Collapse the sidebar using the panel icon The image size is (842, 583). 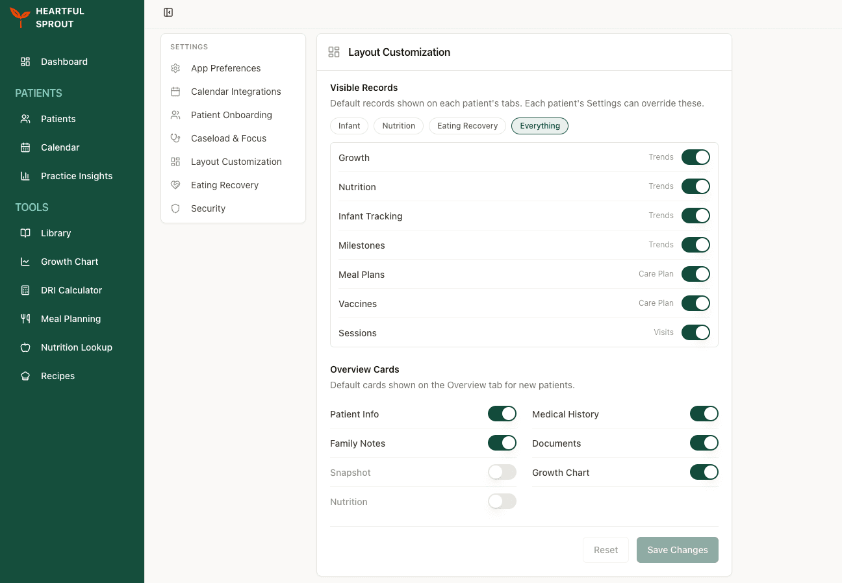[168, 12]
